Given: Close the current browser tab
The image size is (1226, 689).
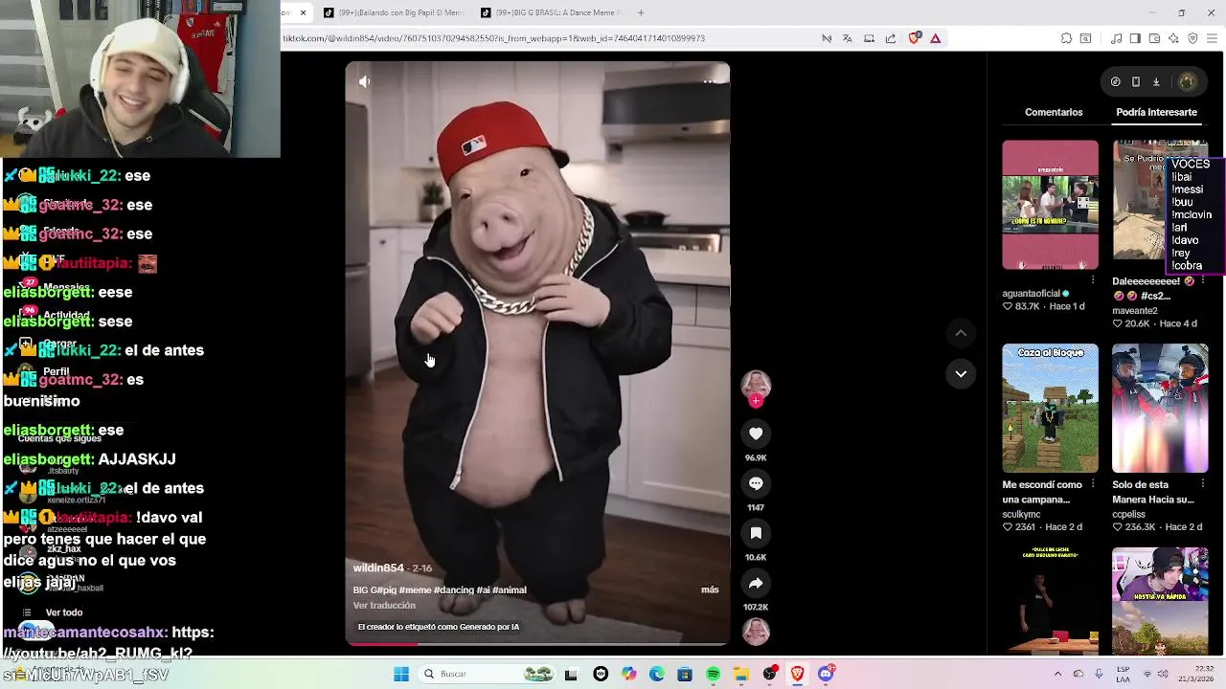Looking at the screenshot, I should click(x=303, y=12).
